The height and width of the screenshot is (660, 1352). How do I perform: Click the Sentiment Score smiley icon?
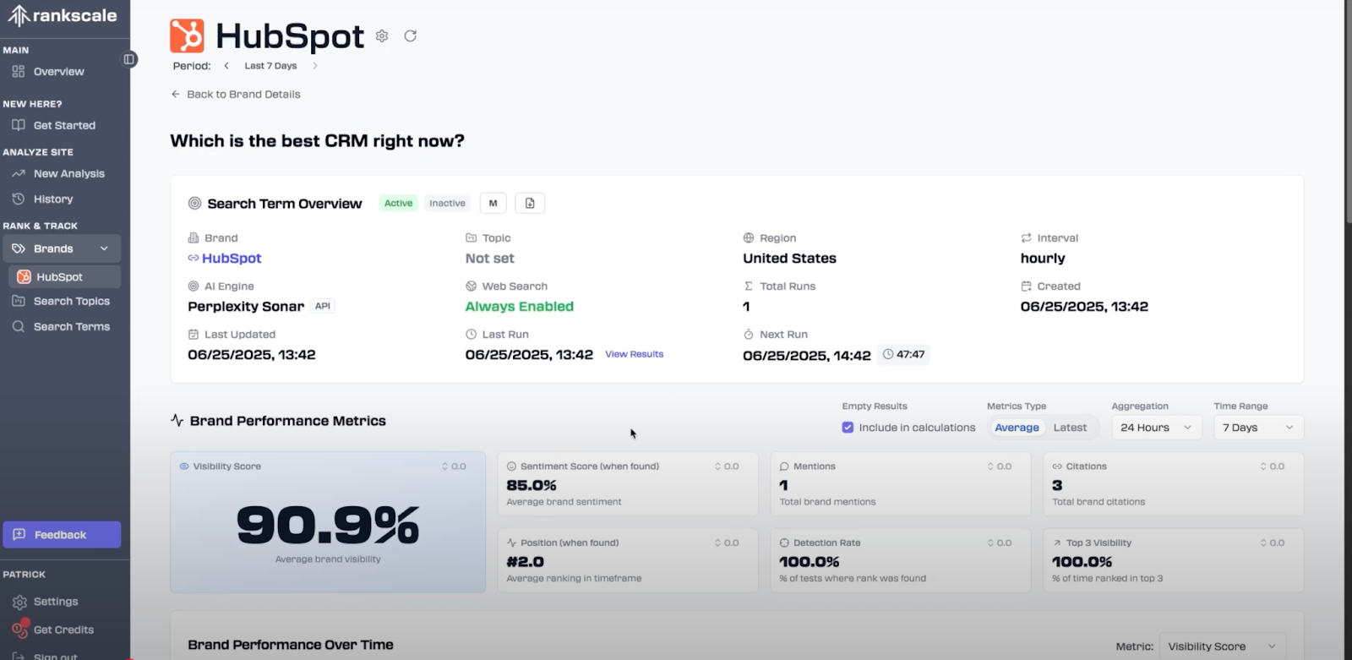511,466
